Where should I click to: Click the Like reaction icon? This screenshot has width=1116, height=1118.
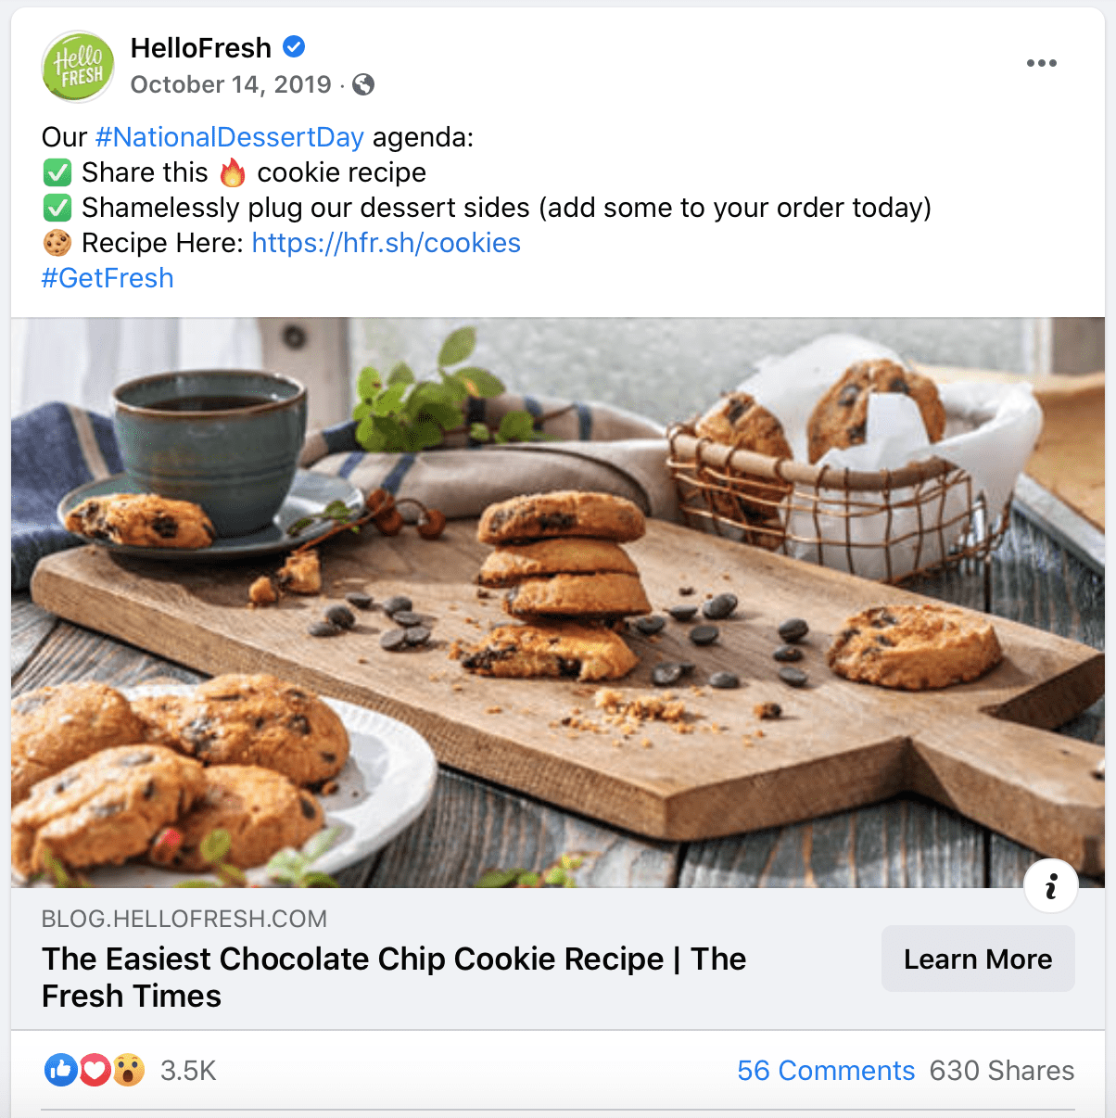pyautogui.click(x=61, y=1070)
